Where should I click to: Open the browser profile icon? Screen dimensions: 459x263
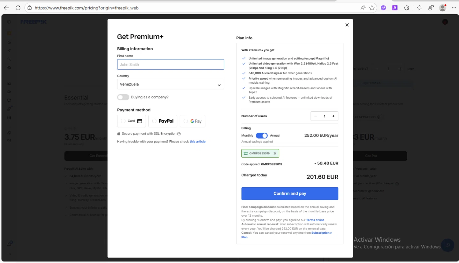click(442, 8)
